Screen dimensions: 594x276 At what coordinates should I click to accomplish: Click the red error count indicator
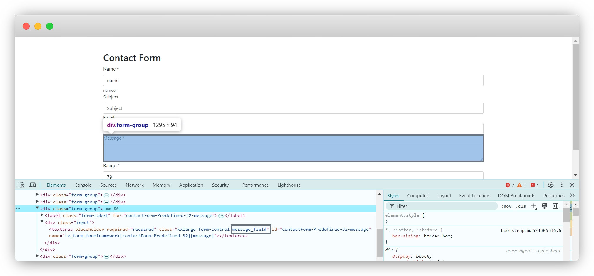point(510,185)
